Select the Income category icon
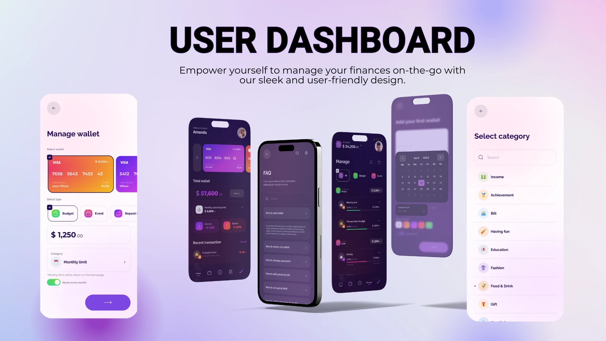This screenshot has width=606, height=341. pos(484,176)
